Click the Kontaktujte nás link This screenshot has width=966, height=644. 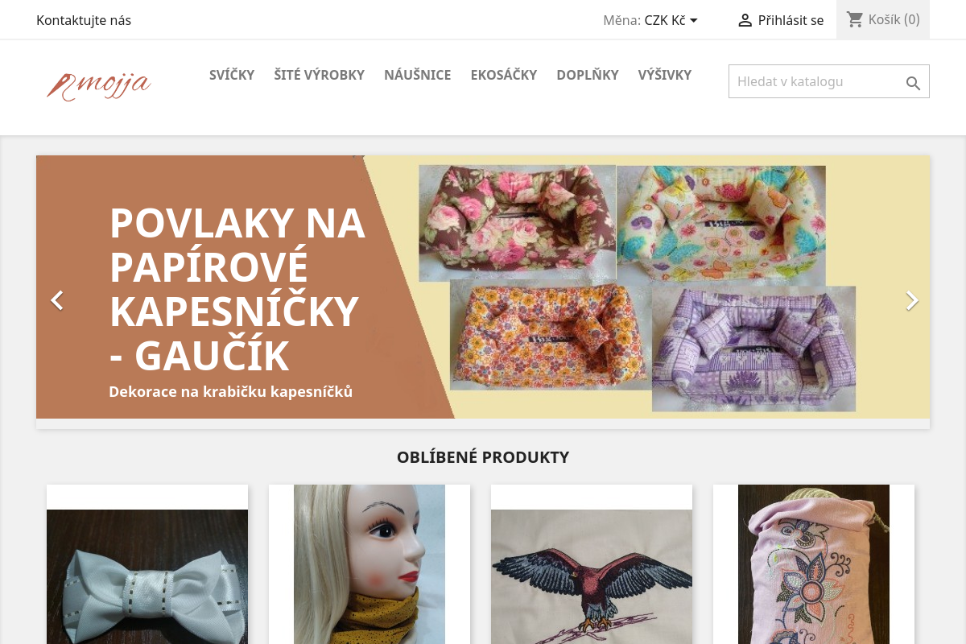pyautogui.click(x=84, y=20)
